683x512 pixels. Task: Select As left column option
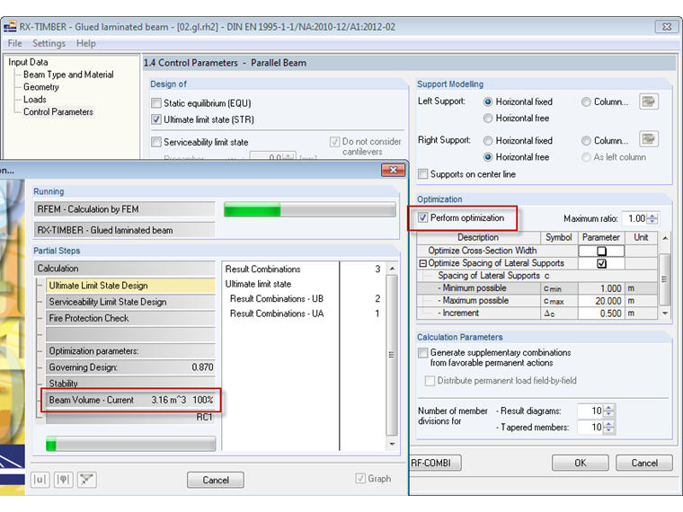click(x=586, y=157)
